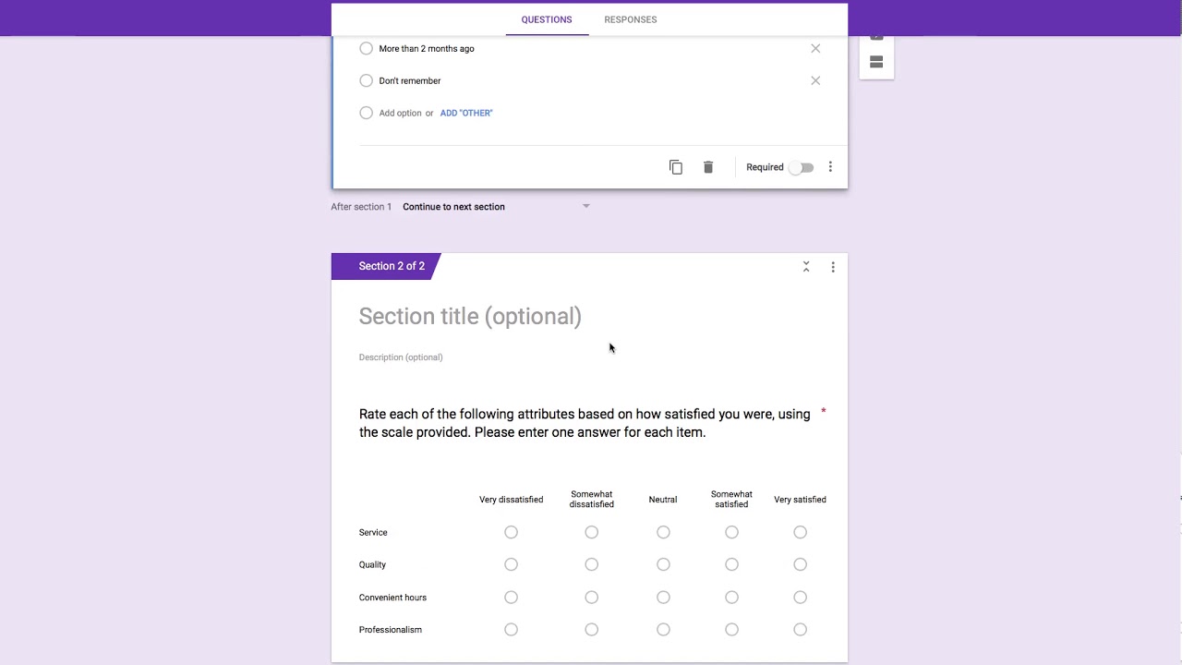The image size is (1182, 665).
Task: Rate Convenient hours as Neutral
Action: click(663, 598)
